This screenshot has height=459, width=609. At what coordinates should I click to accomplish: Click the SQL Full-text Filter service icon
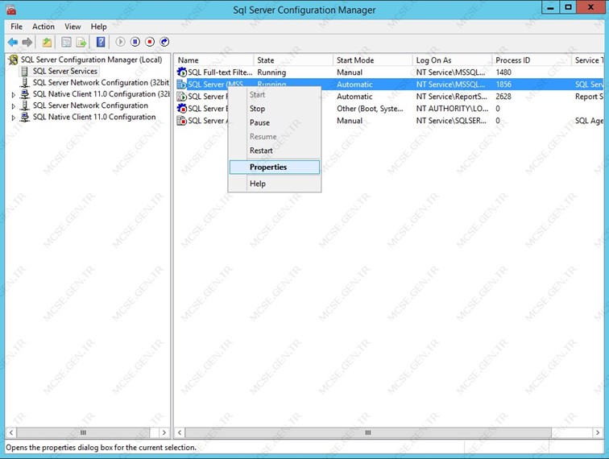point(182,72)
